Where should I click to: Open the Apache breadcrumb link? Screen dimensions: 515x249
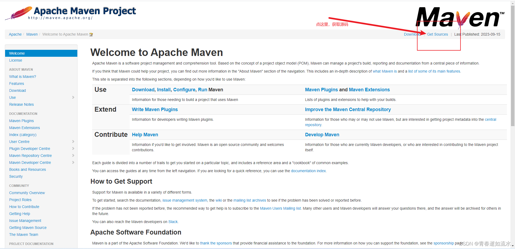click(x=15, y=34)
